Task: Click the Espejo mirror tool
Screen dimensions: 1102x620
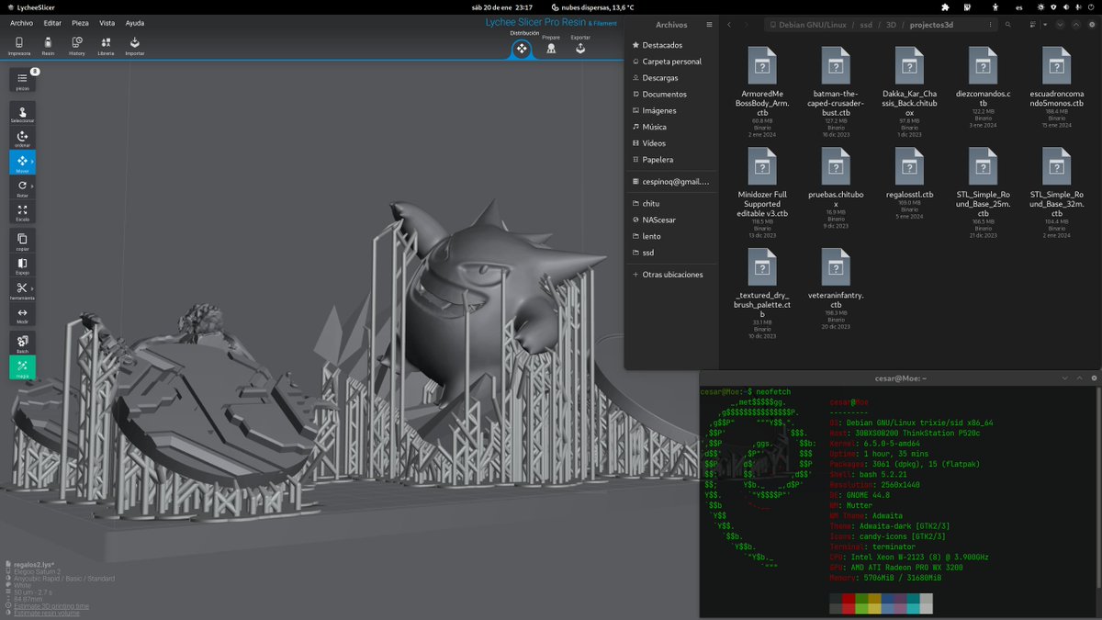Action: pos(22,266)
